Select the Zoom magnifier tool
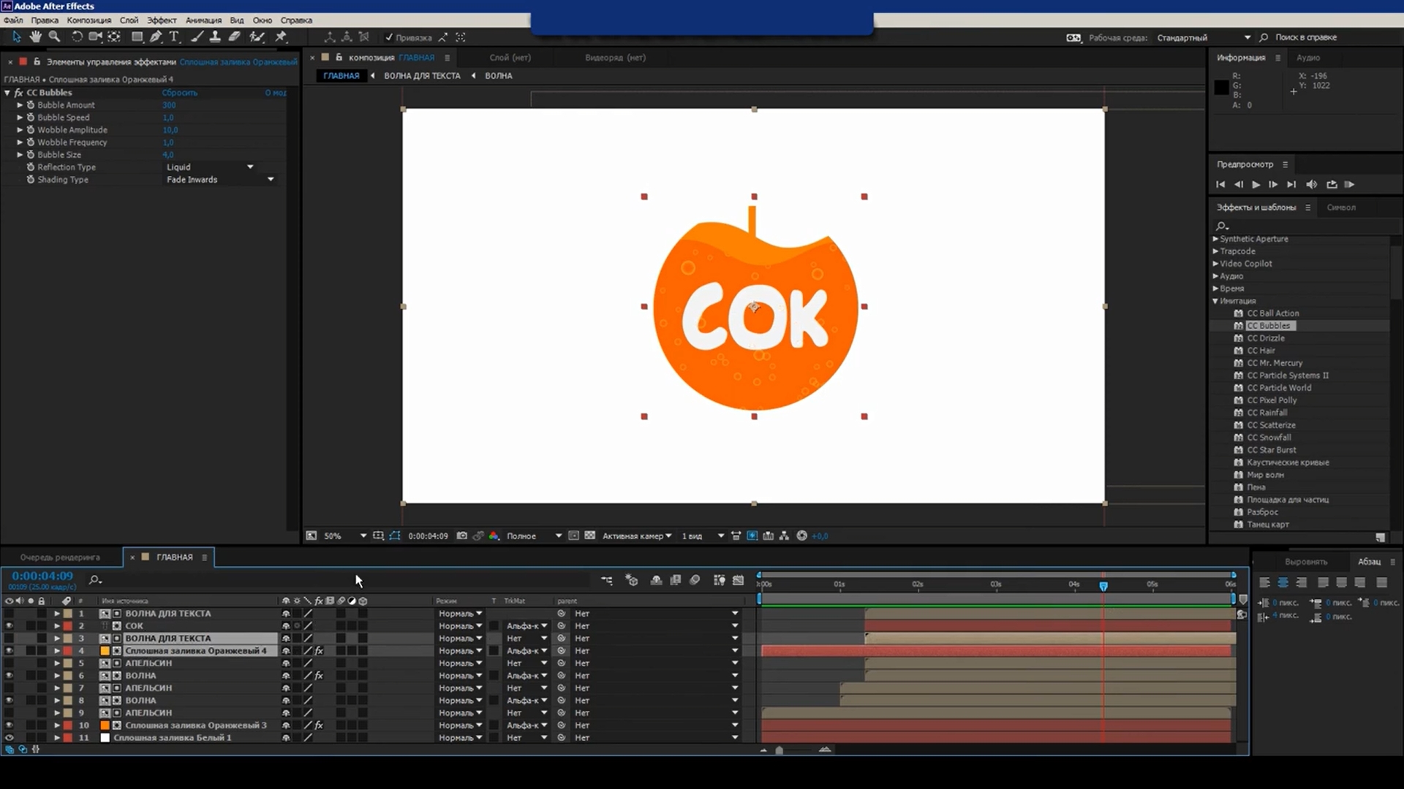The height and width of the screenshot is (789, 1404). [x=54, y=37]
